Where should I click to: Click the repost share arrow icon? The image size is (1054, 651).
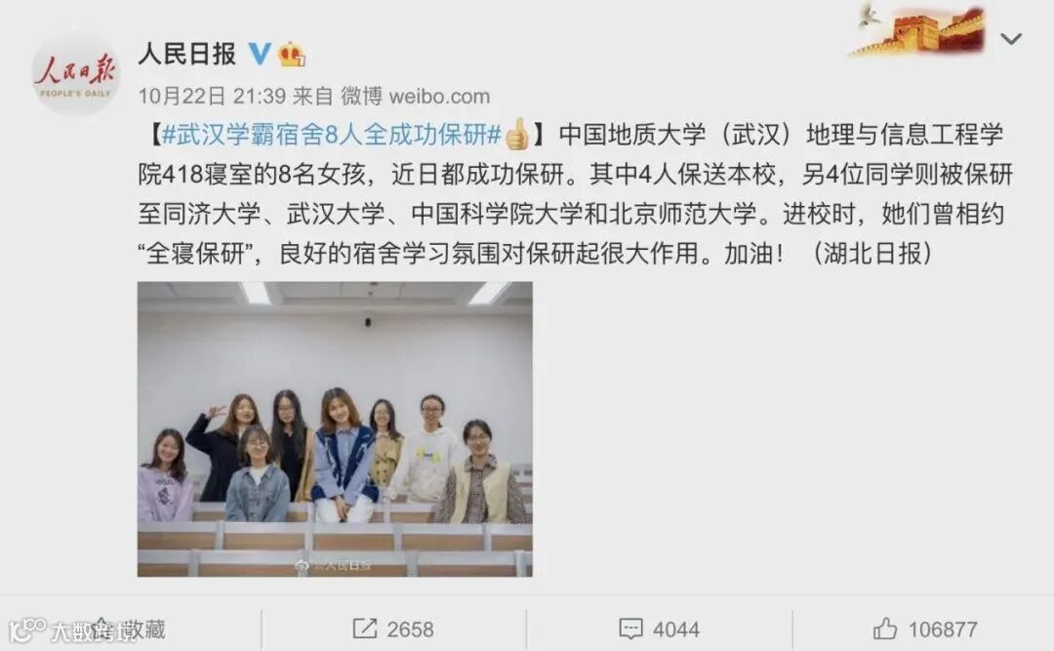tap(364, 629)
